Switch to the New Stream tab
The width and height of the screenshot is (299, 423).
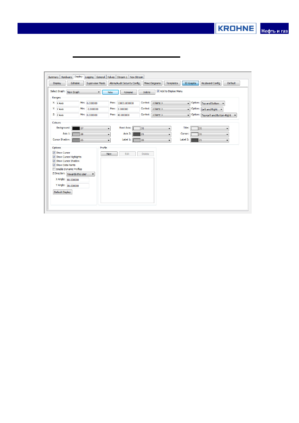pos(136,77)
